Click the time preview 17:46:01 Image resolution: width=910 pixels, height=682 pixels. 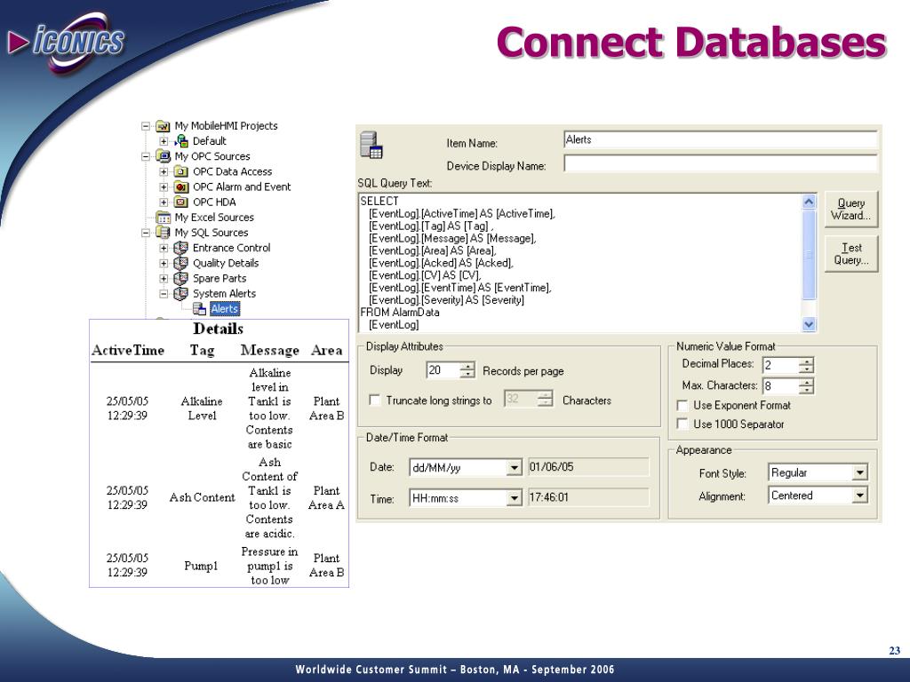pyautogui.click(x=589, y=497)
